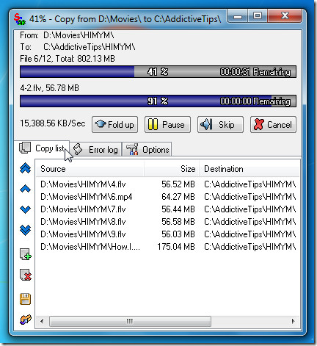Image resolution: width=317 pixels, height=346 pixels.
Task: Load a saved copy list
Action: tap(26, 320)
